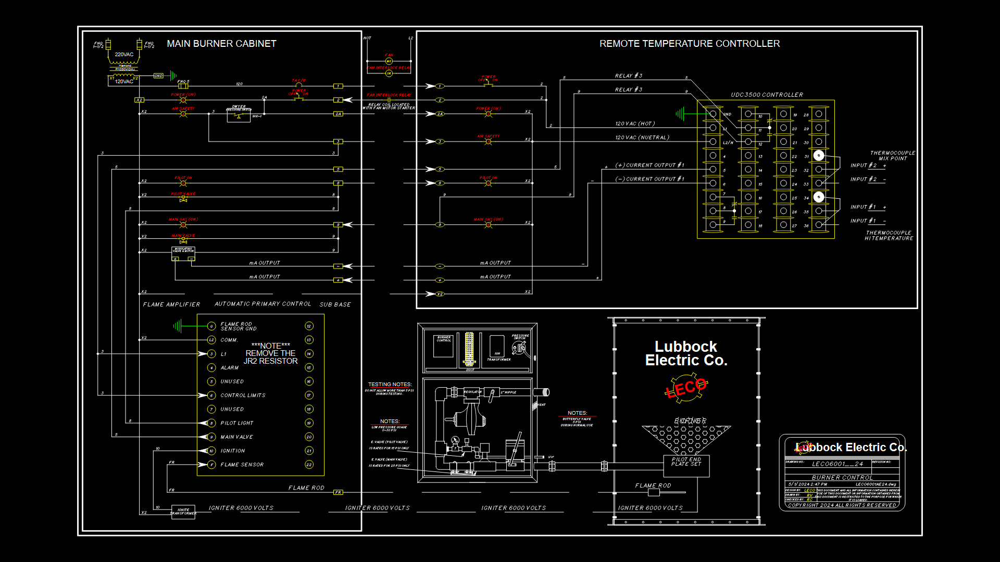The width and height of the screenshot is (1000, 562).
Task: Click the left FNQ 1-1/2 fuse above 220VAC
Action: (x=108, y=44)
